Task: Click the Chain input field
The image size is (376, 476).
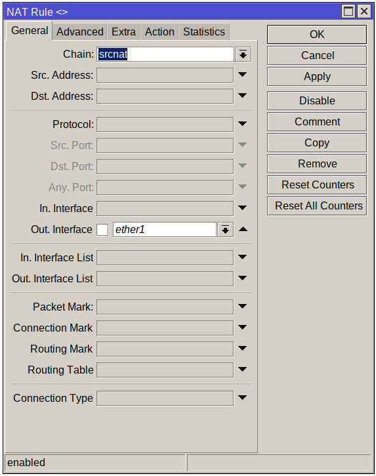Action: pos(165,54)
